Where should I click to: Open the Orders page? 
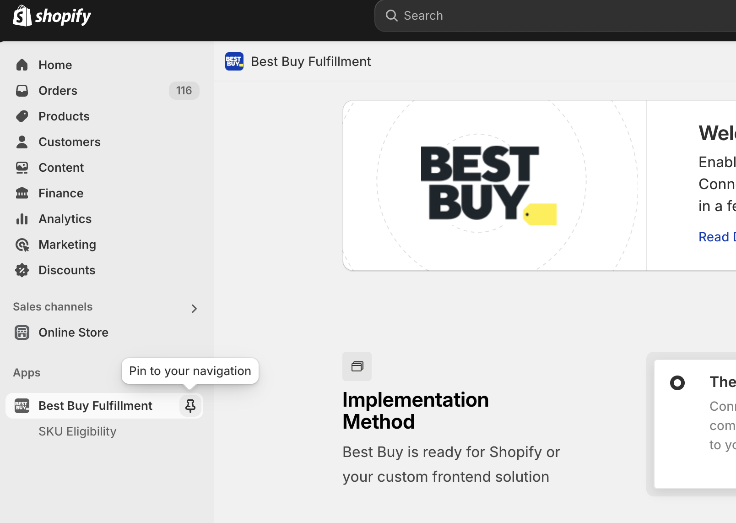click(x=58, y=91)
